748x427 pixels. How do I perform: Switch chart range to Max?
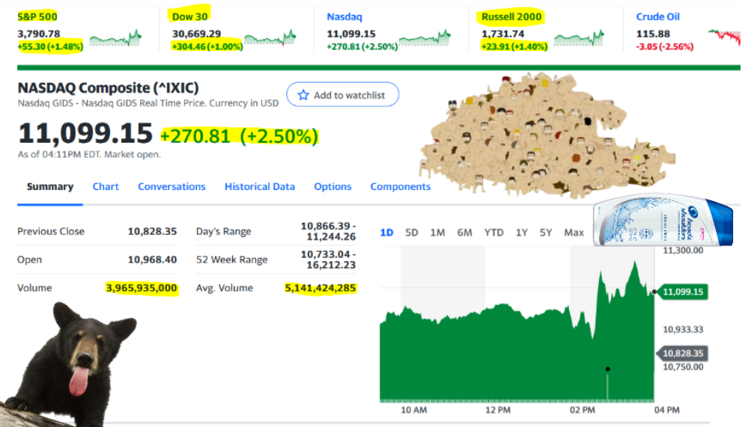(x=574, y=233)
